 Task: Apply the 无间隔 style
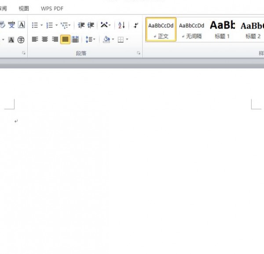(191, 29)
